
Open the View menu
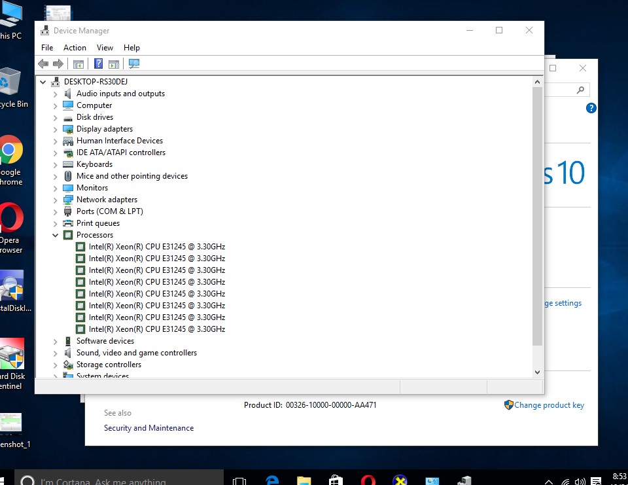105,48
